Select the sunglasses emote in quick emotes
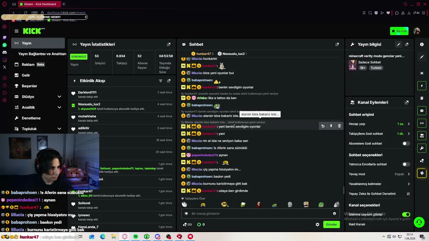Screen dimensions: 429x241 pyautogui.click(x=225, y=205)
